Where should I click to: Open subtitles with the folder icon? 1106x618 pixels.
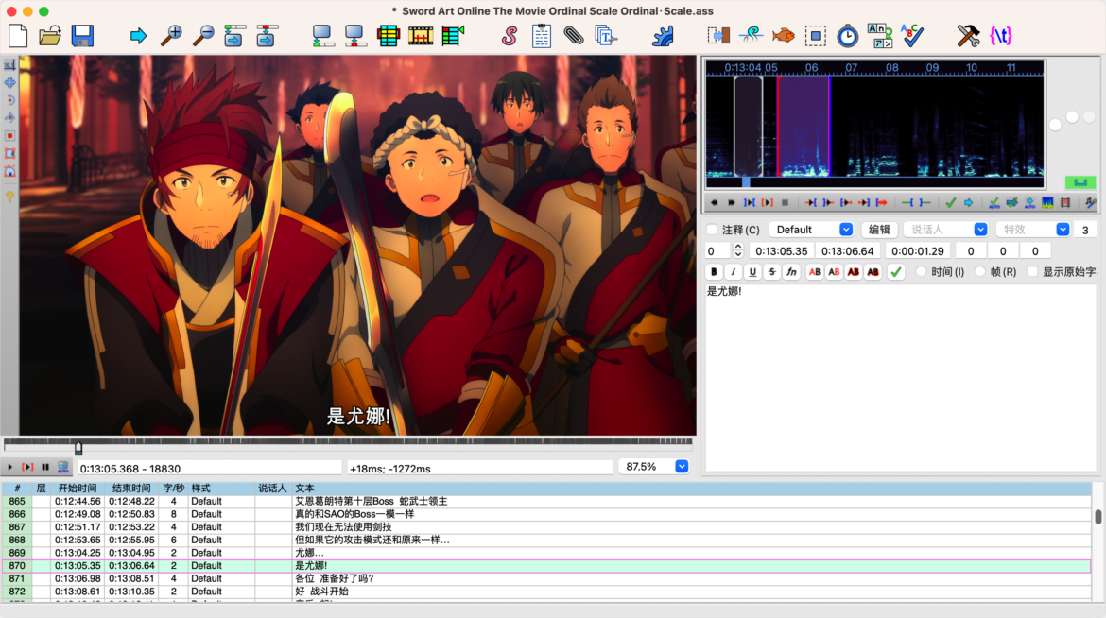(x=50, y=35)
